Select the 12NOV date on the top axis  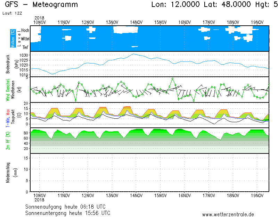(x=88, y=22)
